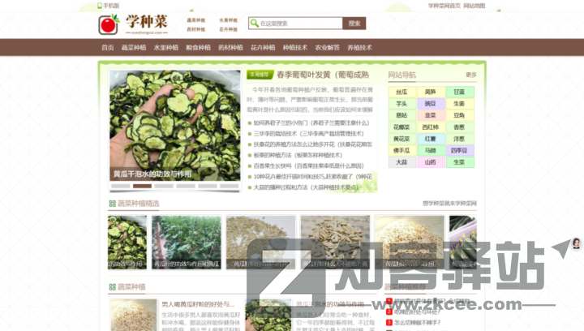Screen dimensions: 584x331
Task: Open the 花卉种植 navigation menu item
Action: click(x=262, y=48)
